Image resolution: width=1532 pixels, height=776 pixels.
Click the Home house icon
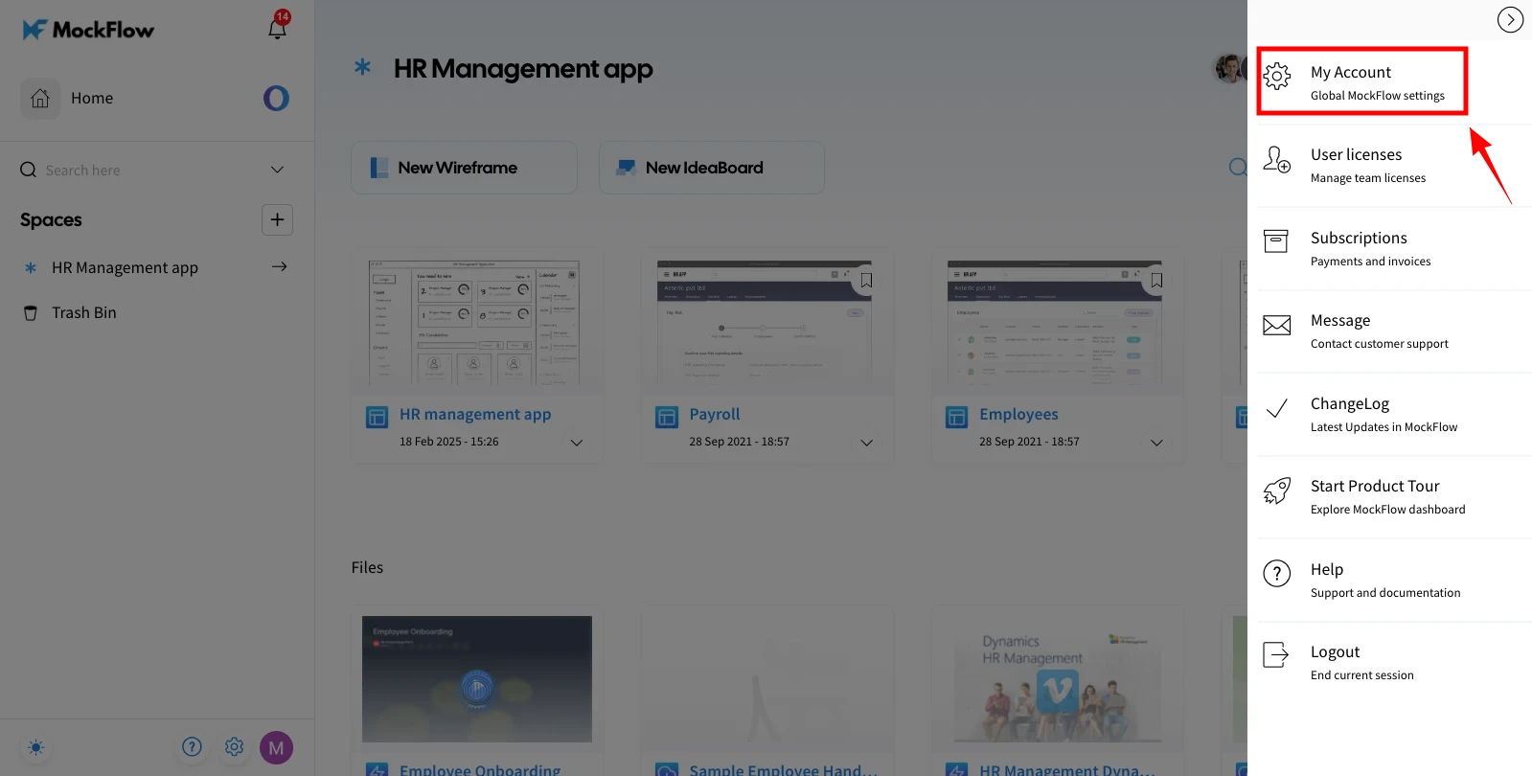pos(40,98)
